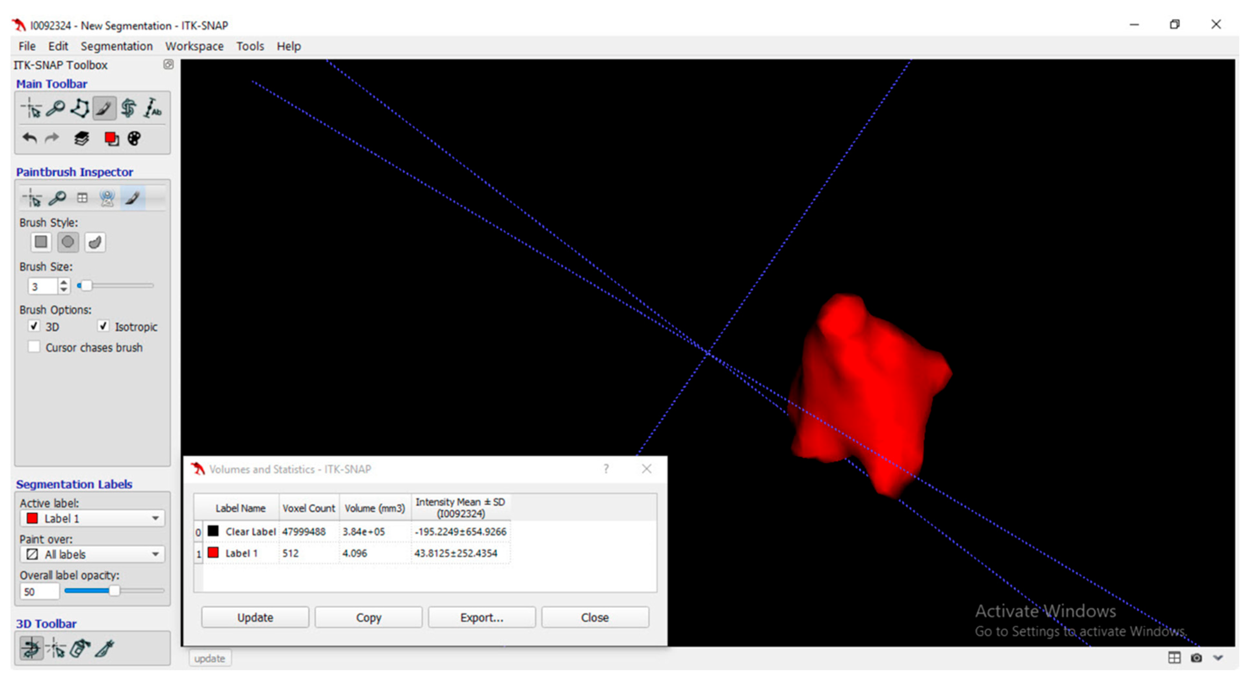Take a screenshot with the camera icon
The image size is (1246, 679).
pos(1196,658)
